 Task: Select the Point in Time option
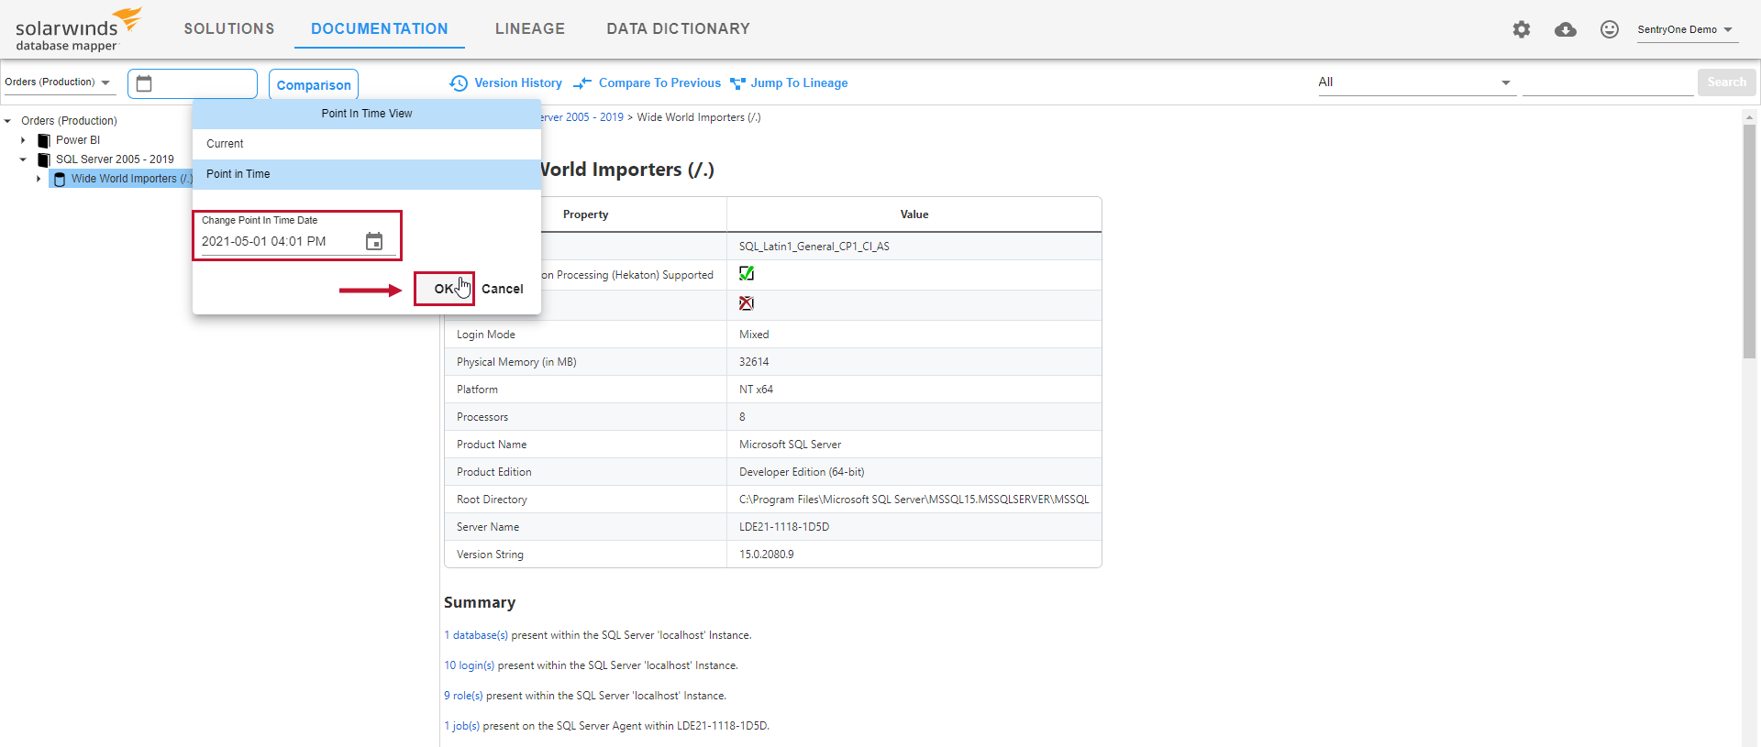coord(367,174)
